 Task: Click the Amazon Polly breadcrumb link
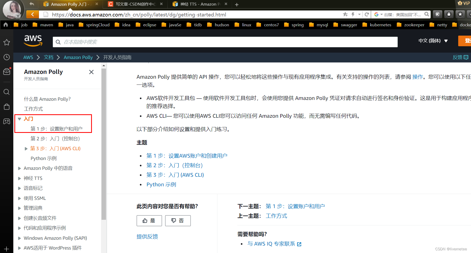78,57
